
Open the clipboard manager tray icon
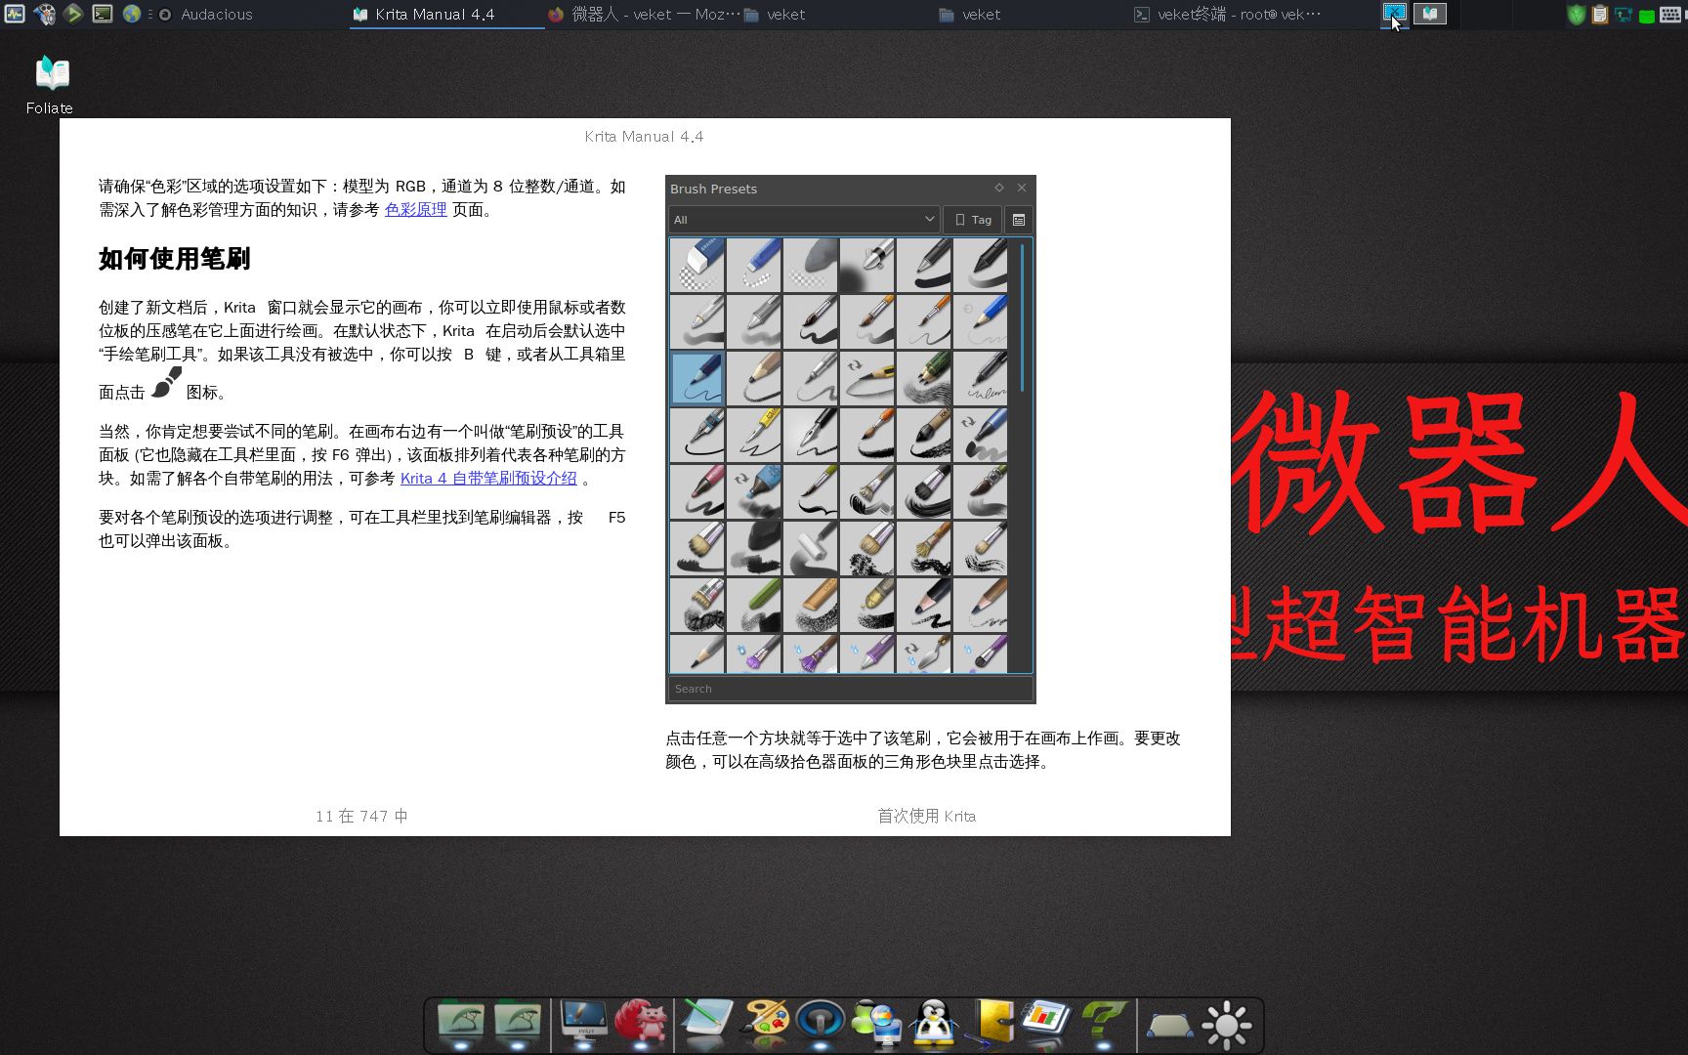[1600, 15]
